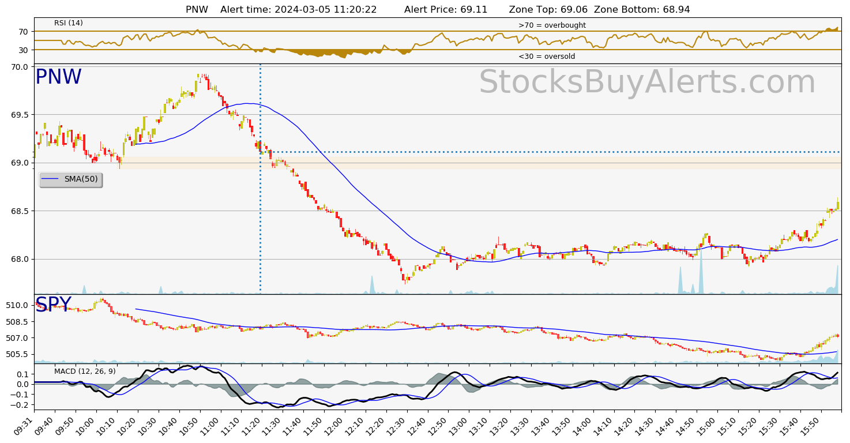850x443 pixels.
Task: Click the 68.0 price axis label
Action: pos(19,259)
